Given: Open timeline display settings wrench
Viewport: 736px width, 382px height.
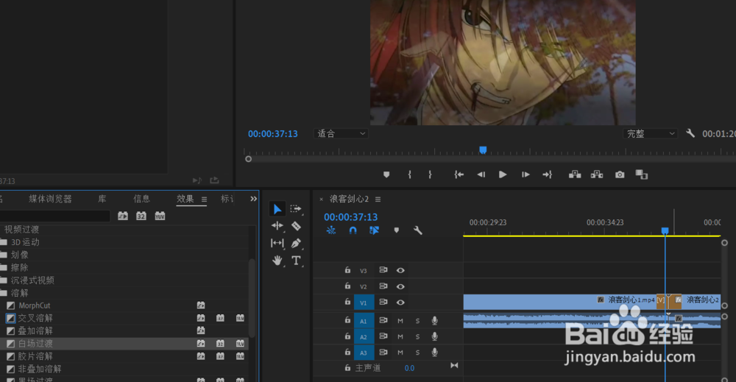Looking at the screenshot, I should pyautogui.click(x=418, y=230).
